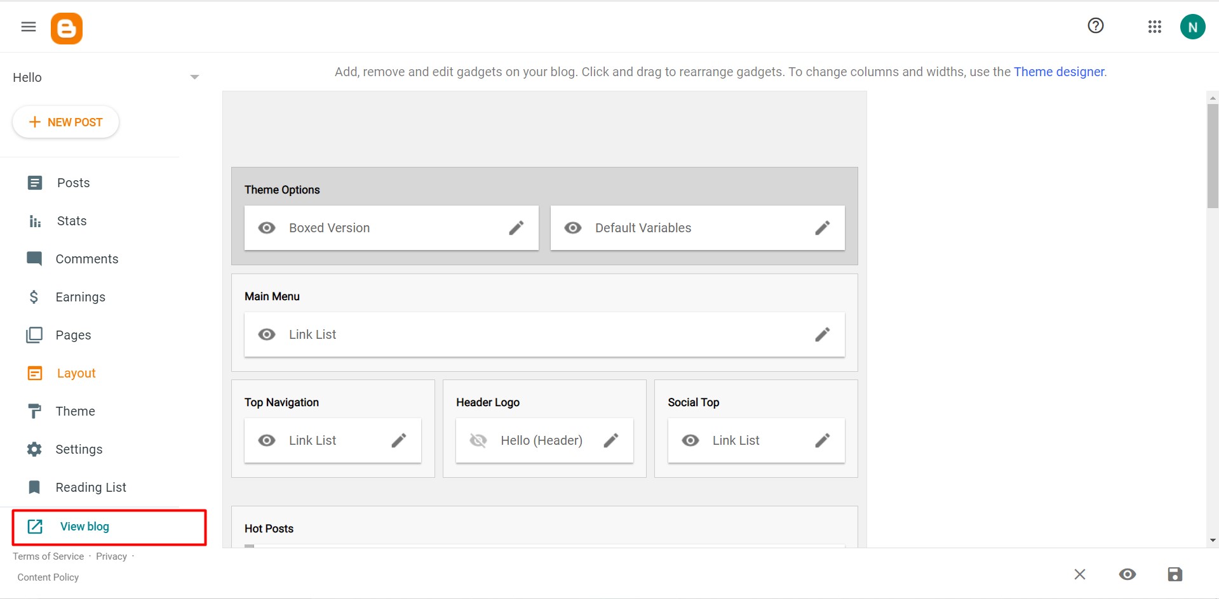Open the hamburger main menu
Screen dimensions: 1219x599
point(29,27)
